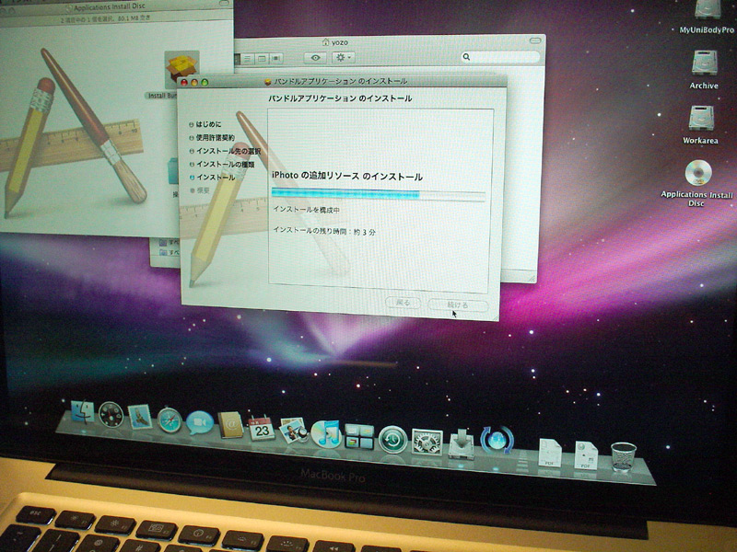Open the Trash in the Dock
The height and width of the screenshot is (552, 737).
point(624,456)
